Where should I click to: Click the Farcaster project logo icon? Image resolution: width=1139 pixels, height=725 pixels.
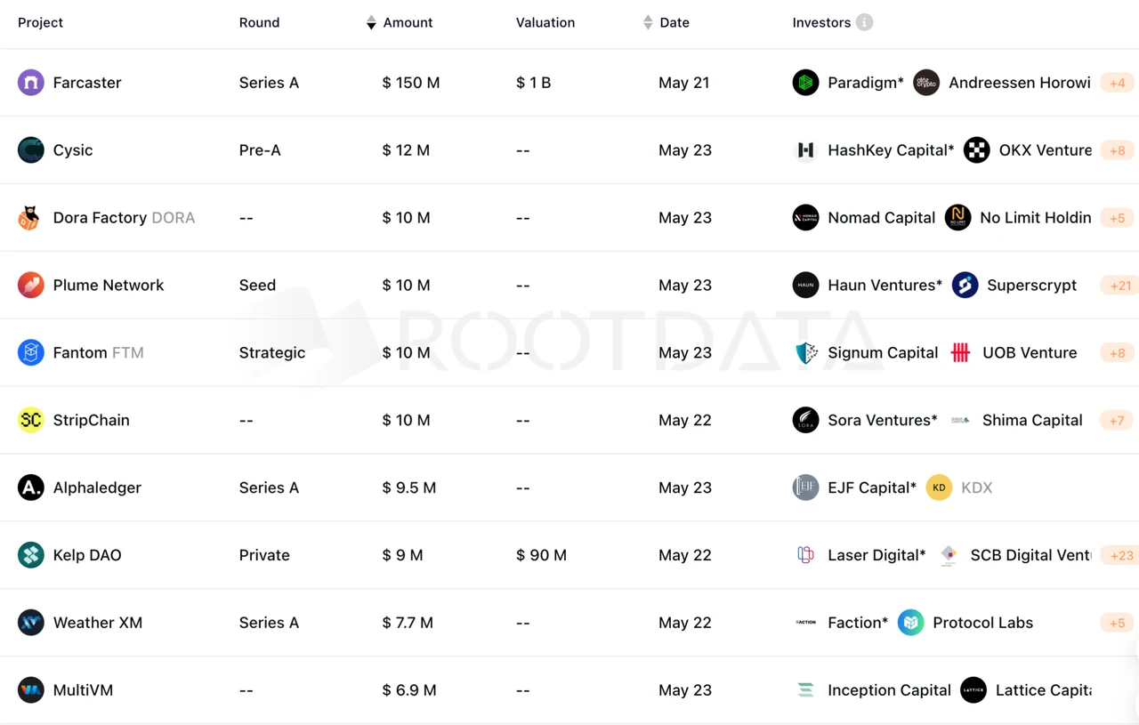click(x=31, y=83)
